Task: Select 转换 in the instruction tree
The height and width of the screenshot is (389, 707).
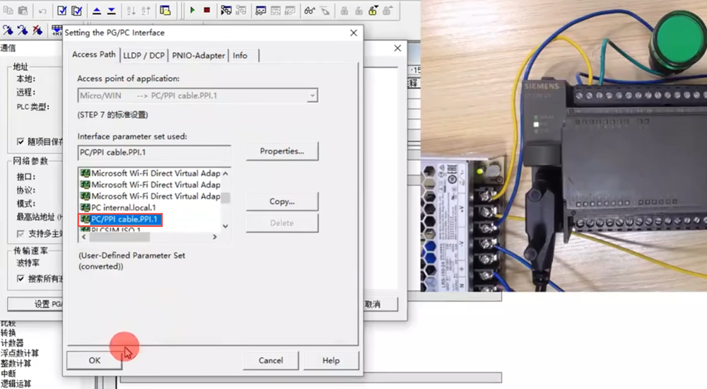Action: pos(8,332)
